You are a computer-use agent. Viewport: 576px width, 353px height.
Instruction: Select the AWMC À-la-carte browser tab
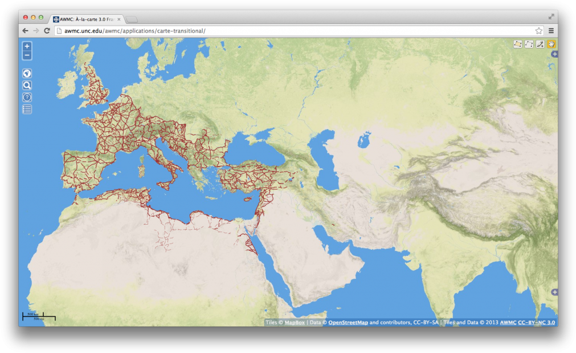85,19
